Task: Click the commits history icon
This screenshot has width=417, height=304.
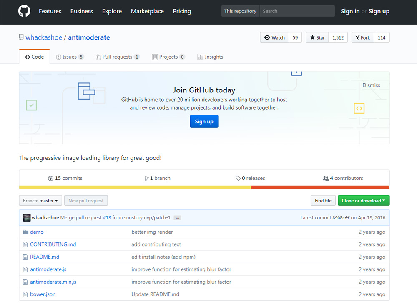Action: tap(50, 178)
